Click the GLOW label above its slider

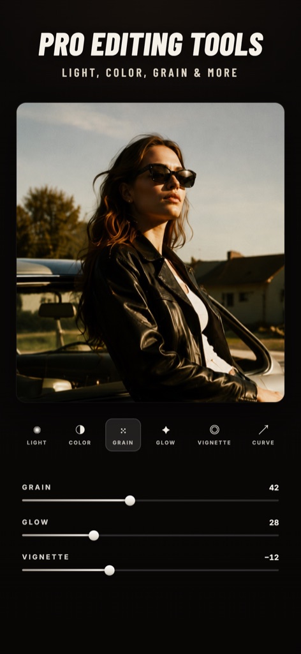[36, 522]
